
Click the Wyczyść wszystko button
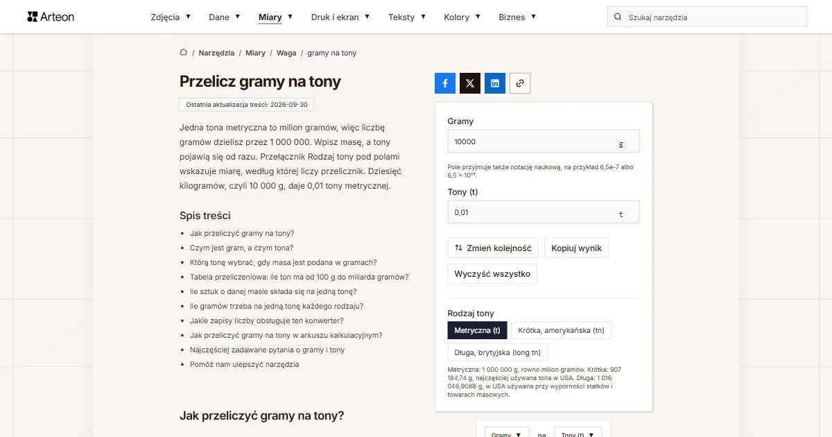pos(492,273)
